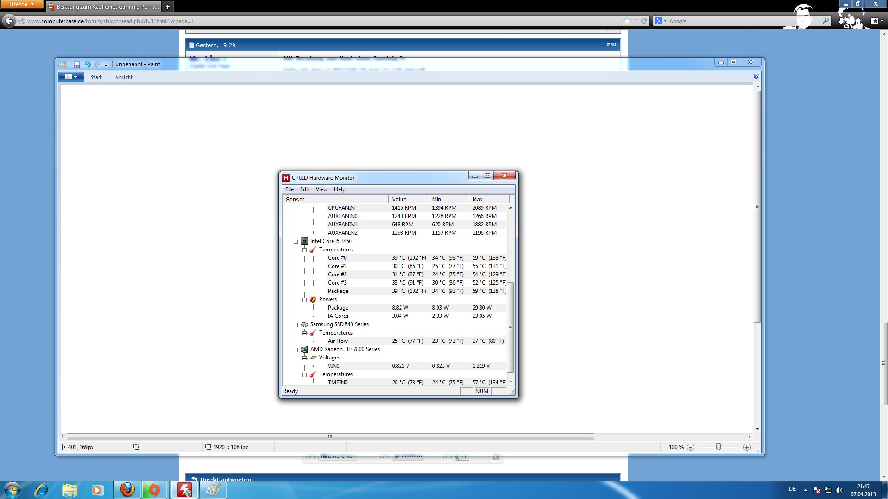
Task: Collapse the Powers tree node
Action: (x=305, y=300)
